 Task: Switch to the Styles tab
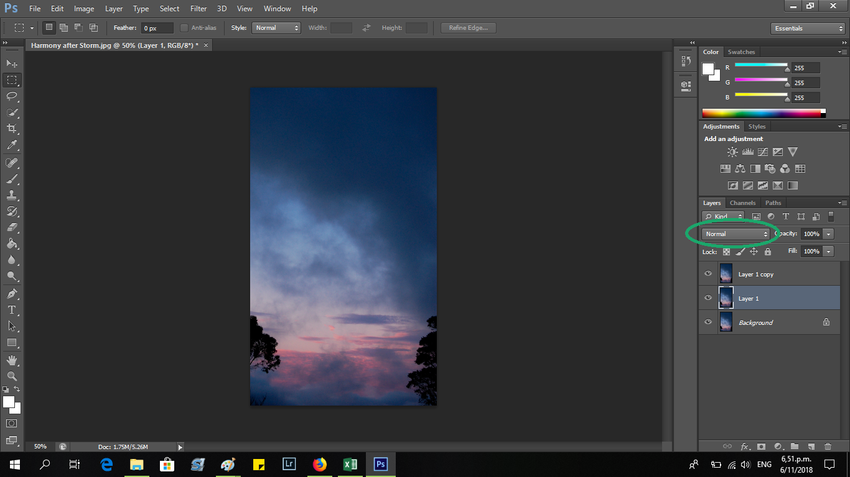coord(757,127)
